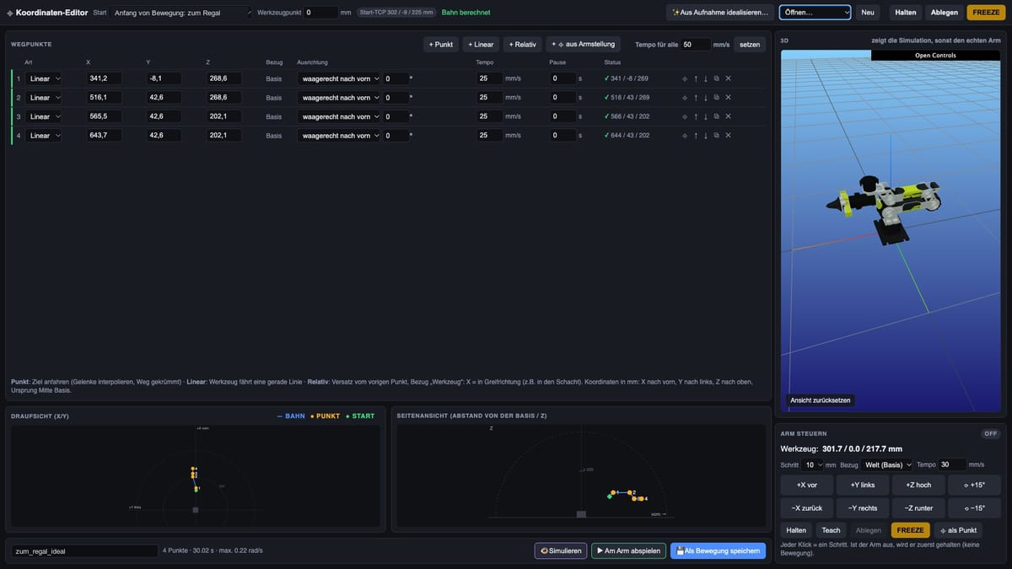Click the 'als Punkt' button

pyautogui.click(x=958, y=530)
